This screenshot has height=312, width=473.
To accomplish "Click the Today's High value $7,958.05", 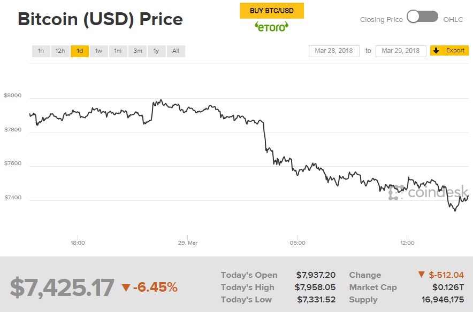I will tap(316, 287).
